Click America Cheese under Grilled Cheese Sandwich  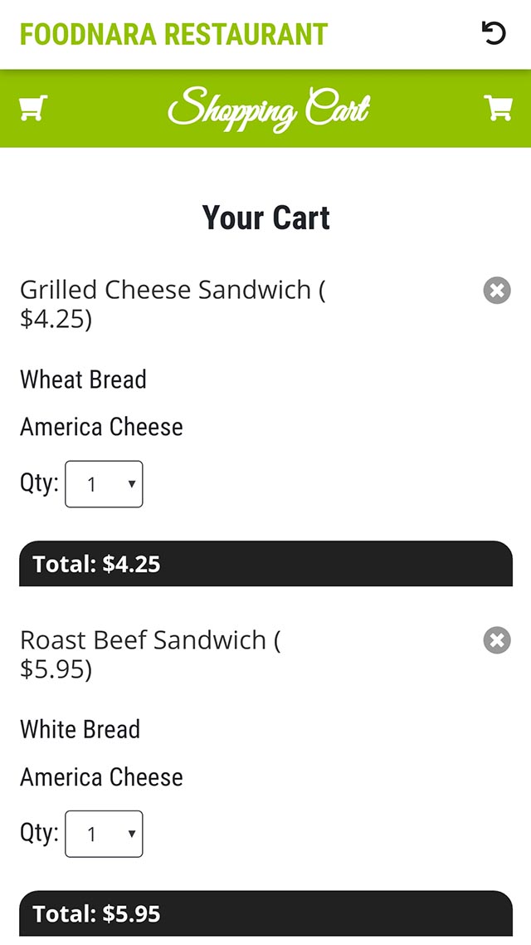click(101, 427)
